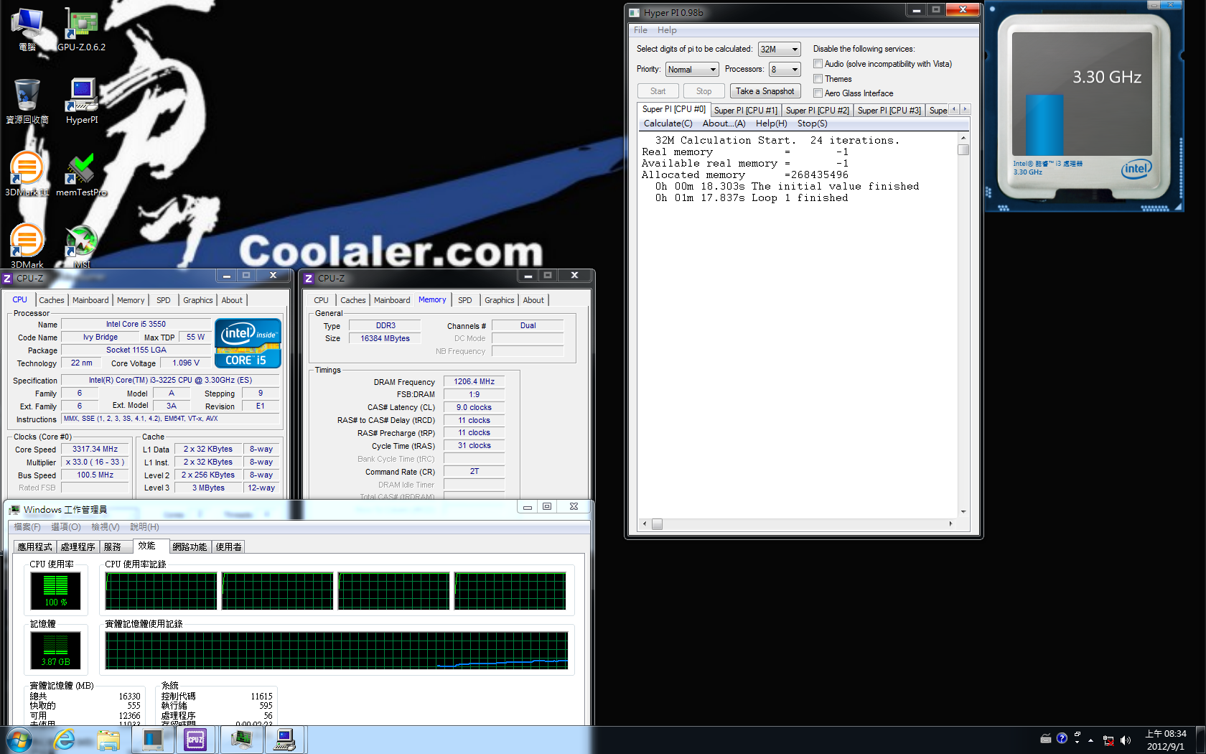Launch the MSI desktop shortcut

tap(82, 246)
